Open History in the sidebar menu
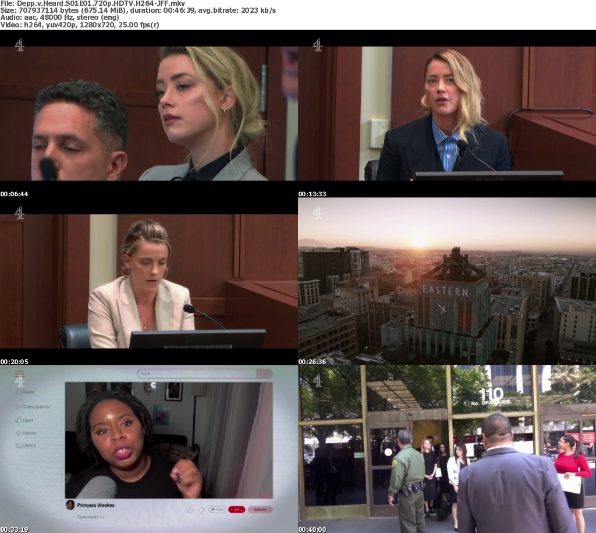Image resolution: width=596 pixels, height=533 pixels. coord(29,433)
